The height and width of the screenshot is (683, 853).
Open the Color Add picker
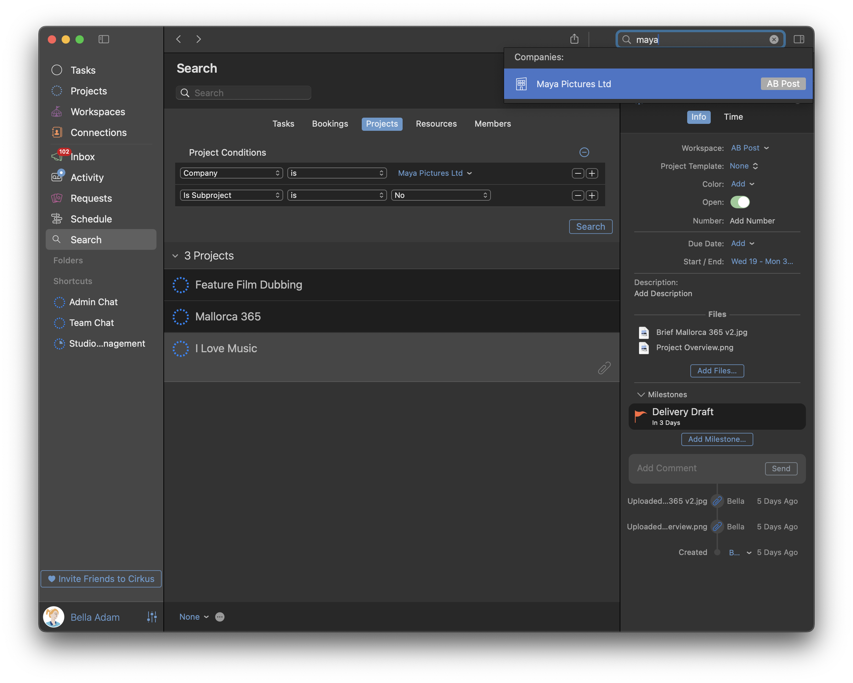(x=742, y=184)
